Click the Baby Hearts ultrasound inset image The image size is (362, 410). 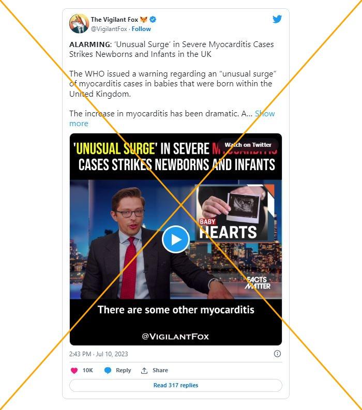click(235, 212)
